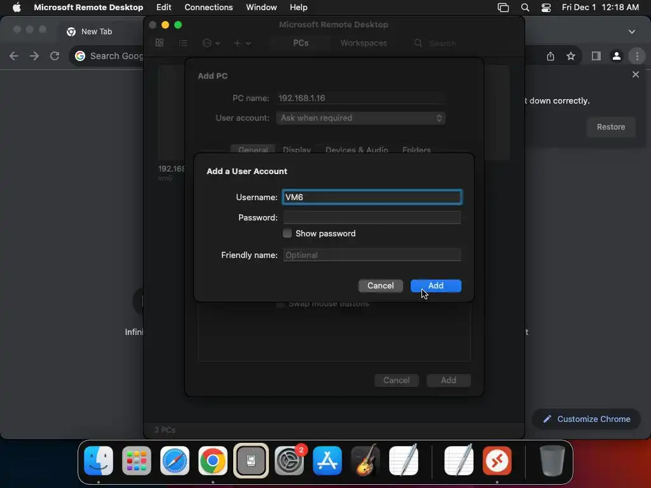Cancel the Add a User Account dialog
651x488 pixels.
tap(380, 285)
